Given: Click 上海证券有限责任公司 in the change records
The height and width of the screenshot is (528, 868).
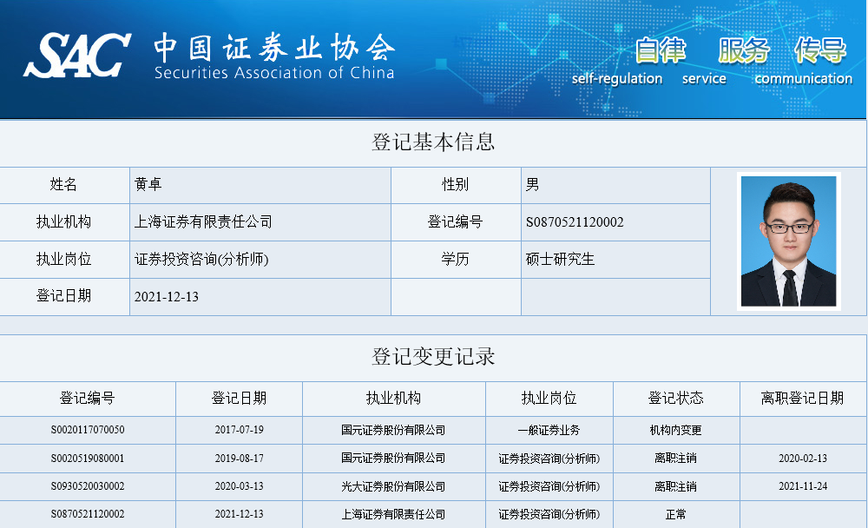Looking at the screenshot, I should [x=393, y=514].
